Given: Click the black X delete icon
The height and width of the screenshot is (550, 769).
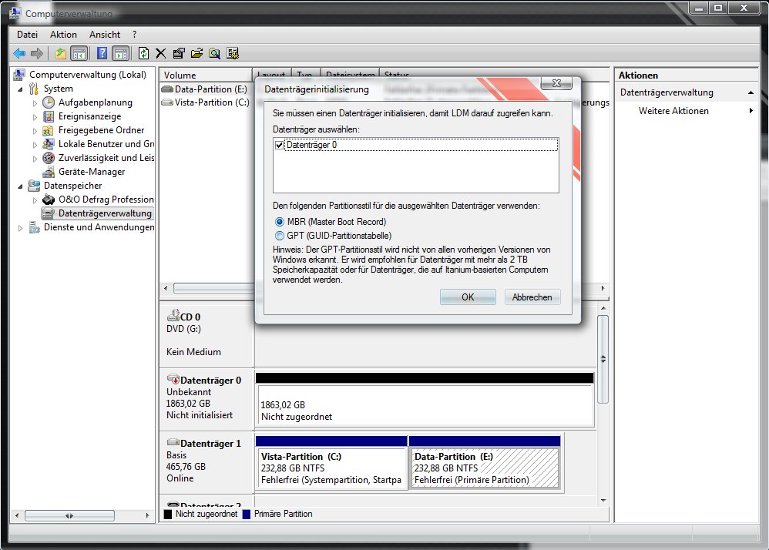Looking at the screenshot, I should pyautogui.click(x=161, y=53).
